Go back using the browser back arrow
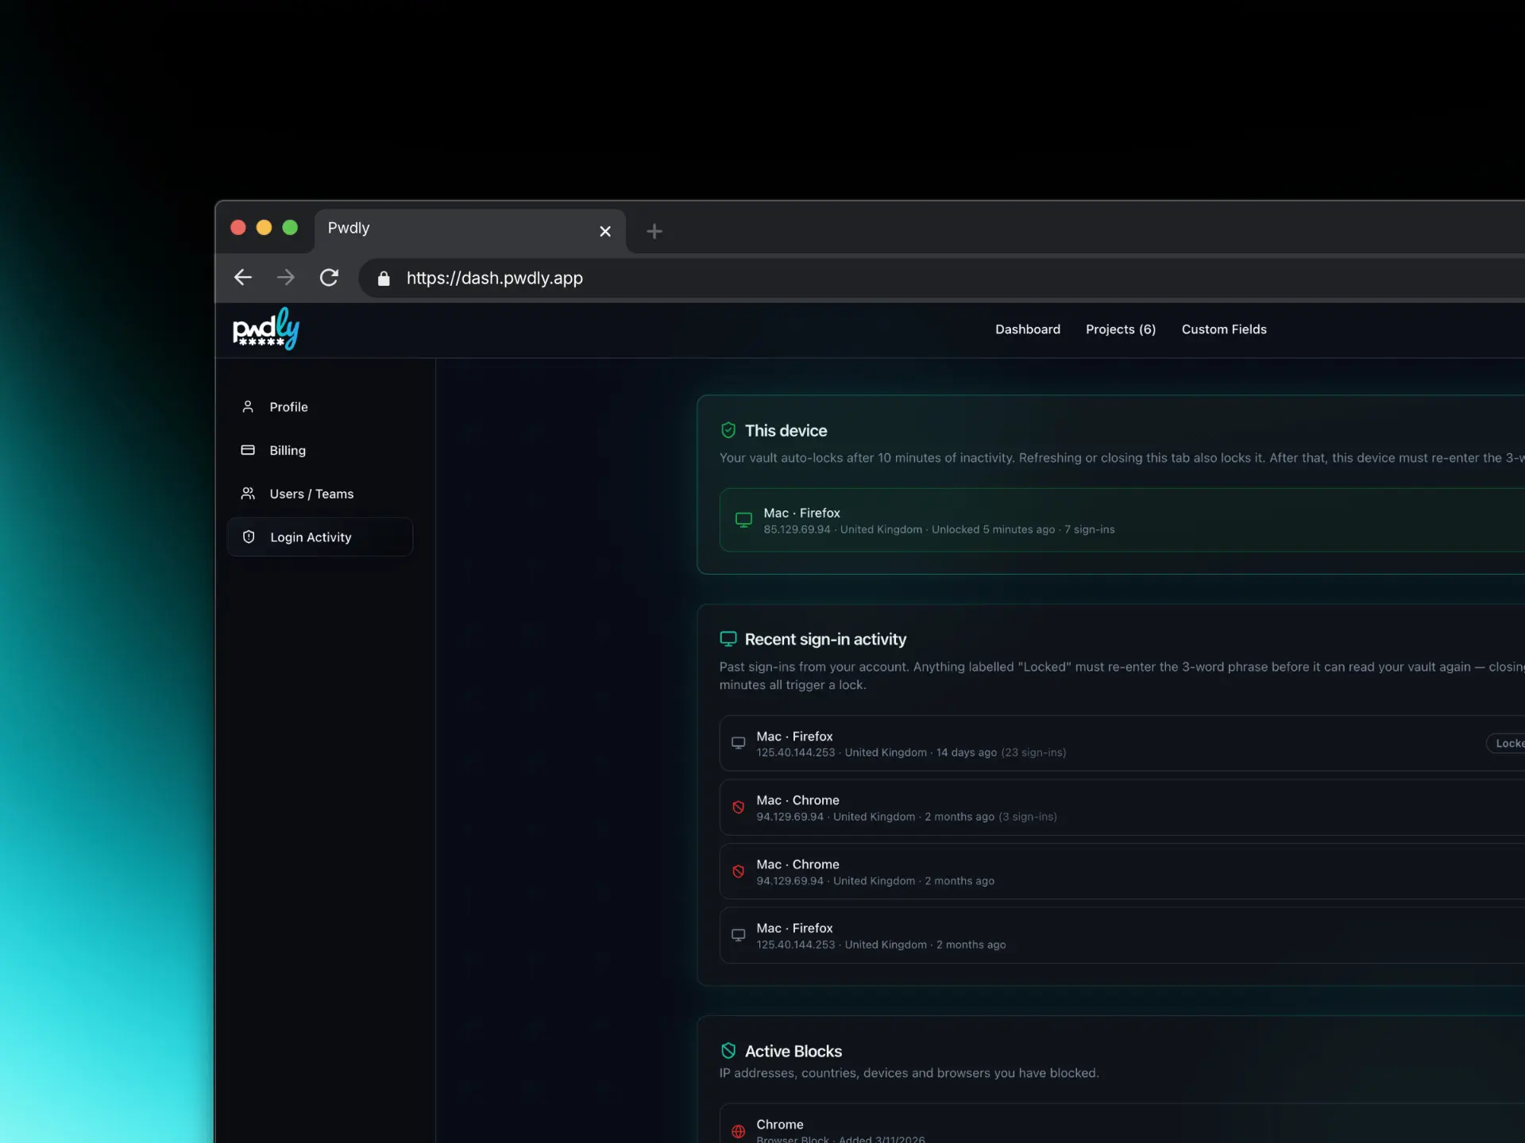This screenshot has width=1525, height=1143. [243, 277]
